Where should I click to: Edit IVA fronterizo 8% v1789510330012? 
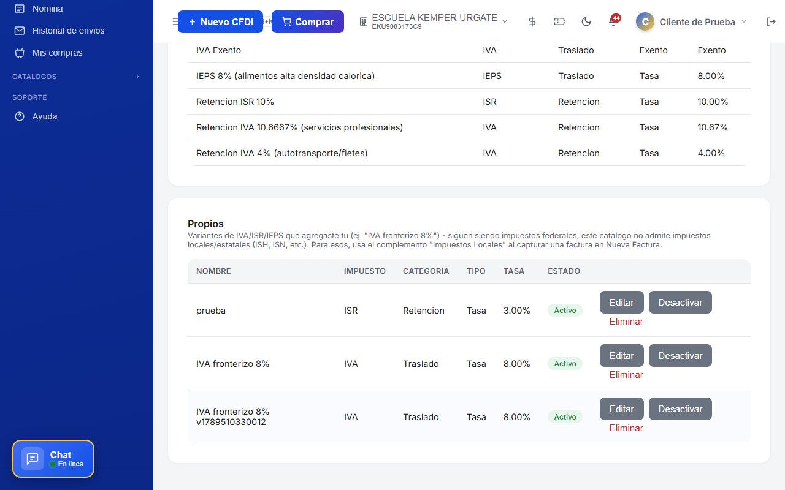click(621, 409)
